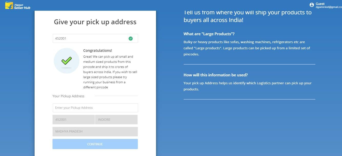Click the CONTINUE button
342x156 pixels.
pos(95,144)
